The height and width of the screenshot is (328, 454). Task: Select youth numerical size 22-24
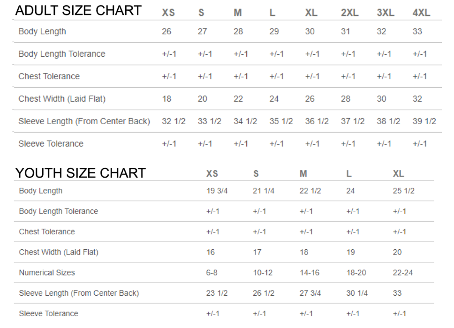point(403,273)
